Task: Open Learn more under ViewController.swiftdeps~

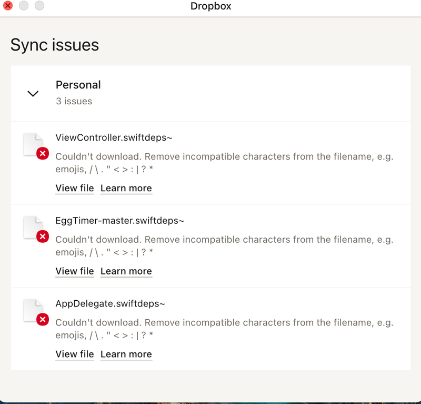Action: click(x=126, y=188)
